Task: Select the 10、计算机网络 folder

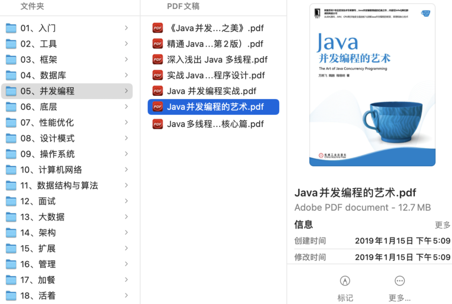Action: point(51,170)
